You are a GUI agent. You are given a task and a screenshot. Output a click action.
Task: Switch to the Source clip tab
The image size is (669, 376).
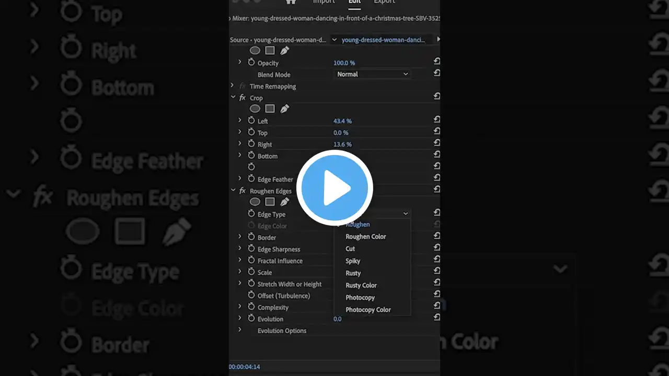coord(278,40)
